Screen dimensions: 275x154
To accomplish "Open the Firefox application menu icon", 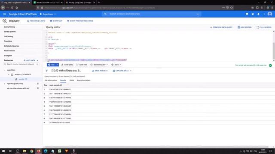I will pos(272,8).
